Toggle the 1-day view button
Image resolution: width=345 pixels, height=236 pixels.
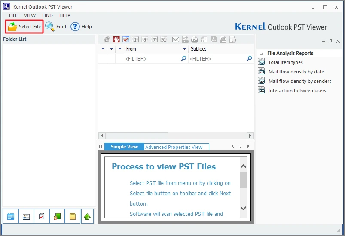click(x=135, y=39)
